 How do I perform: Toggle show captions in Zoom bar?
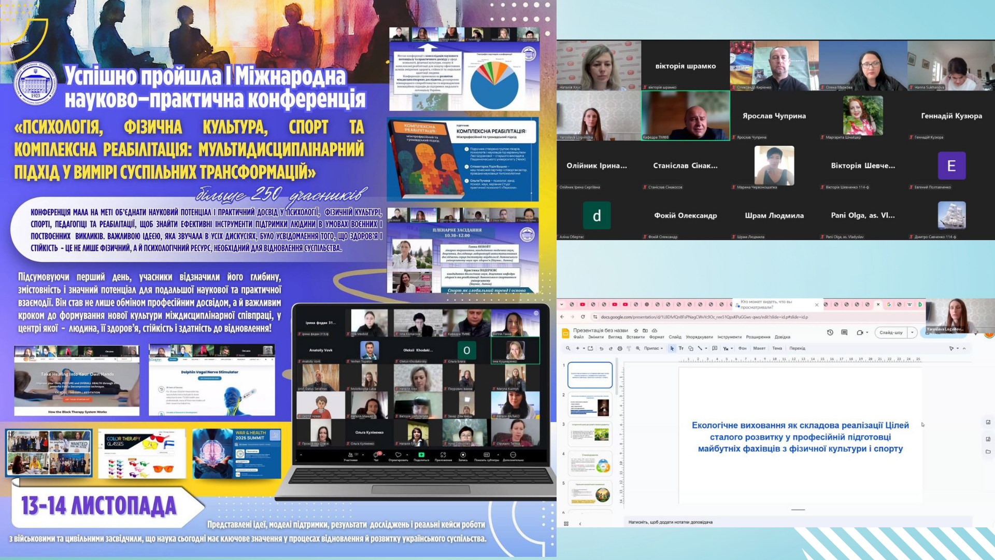click(486, 455)
